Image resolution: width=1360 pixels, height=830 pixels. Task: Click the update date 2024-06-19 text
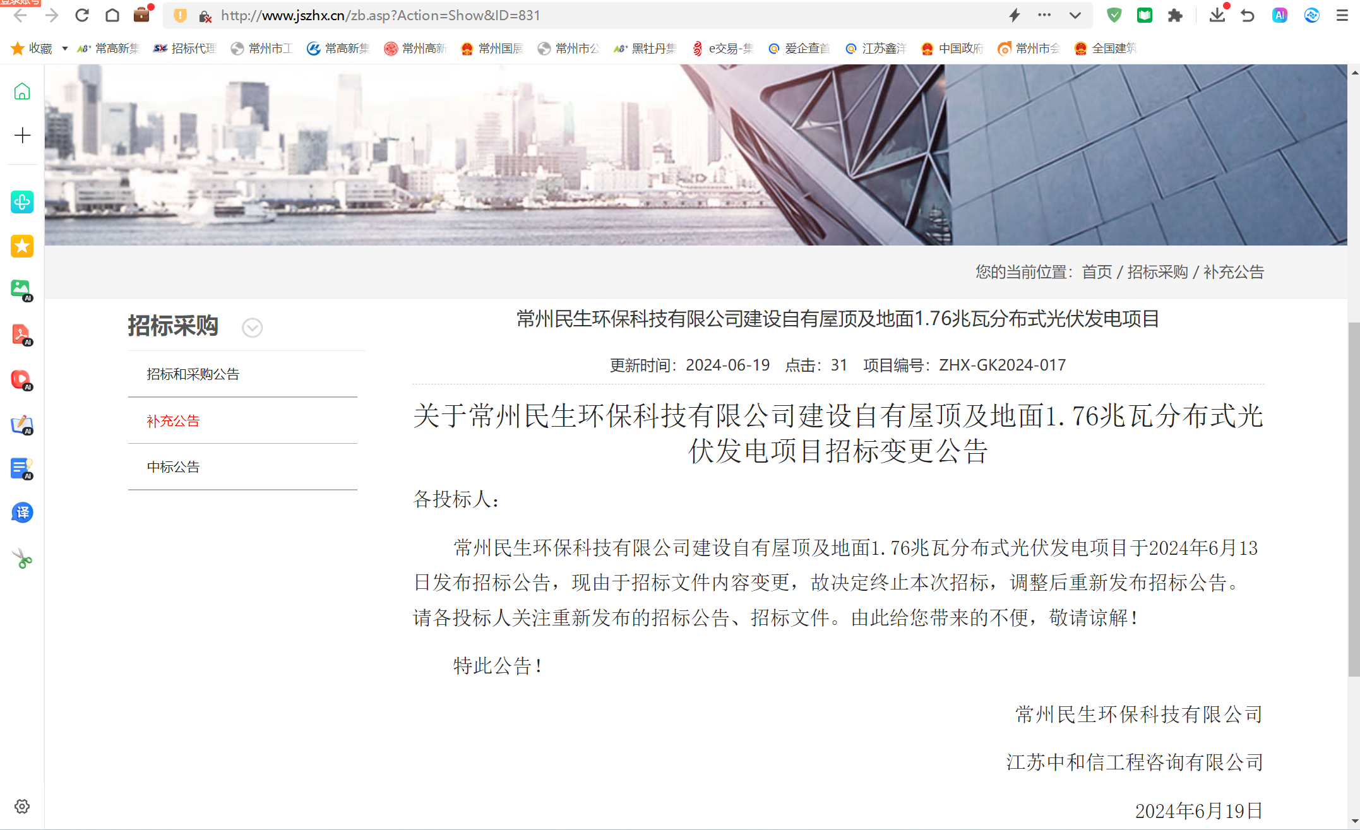[727, 365]
